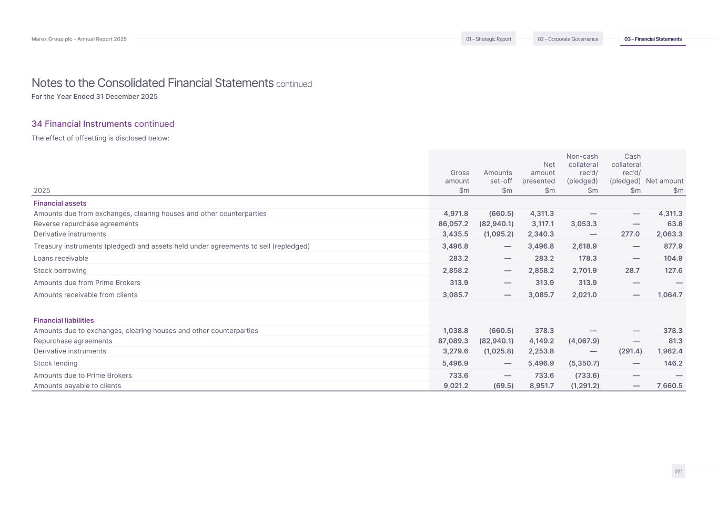Select the Net amount presented column header

(x=539, y=173)
